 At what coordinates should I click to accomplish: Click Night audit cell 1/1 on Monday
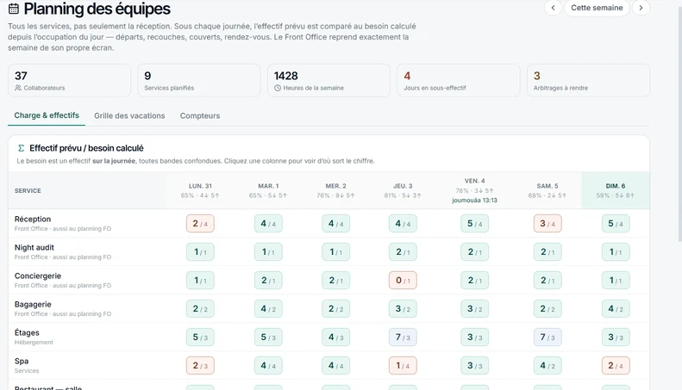click(x=200, y=252)
